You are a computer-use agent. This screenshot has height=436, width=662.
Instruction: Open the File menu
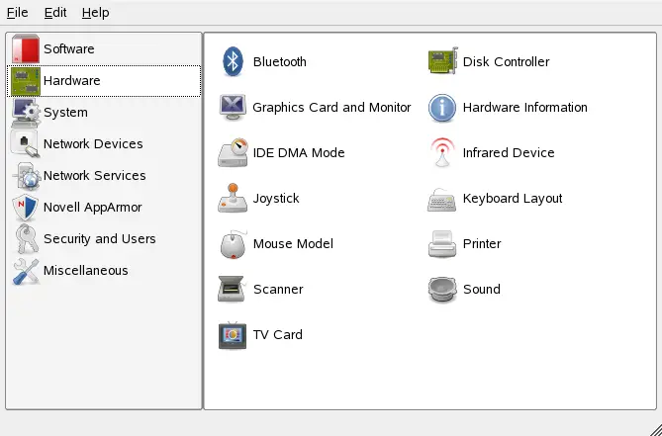pos(17,13)
